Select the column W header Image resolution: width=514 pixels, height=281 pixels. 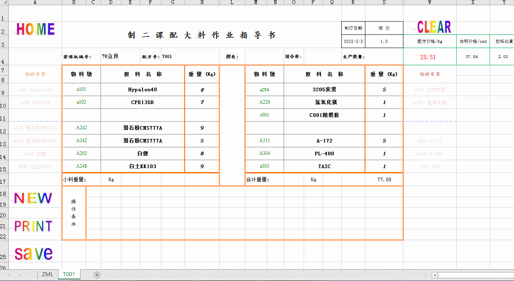pos(429,2)
